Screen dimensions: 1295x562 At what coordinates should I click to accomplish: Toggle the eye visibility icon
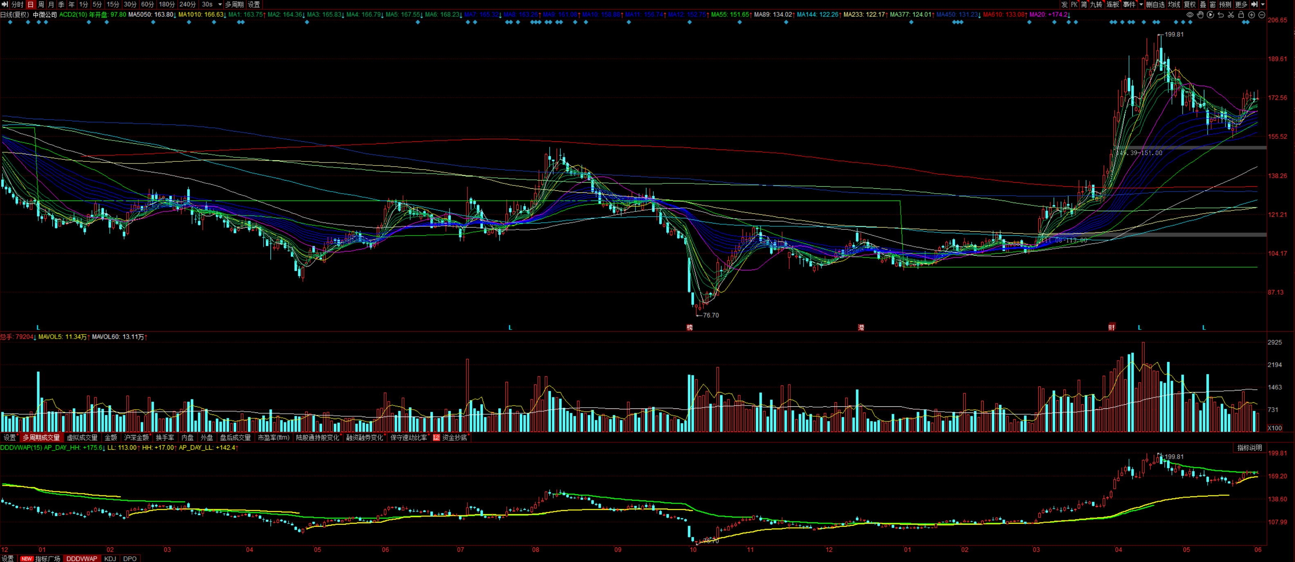click(x=1190, y=15)
